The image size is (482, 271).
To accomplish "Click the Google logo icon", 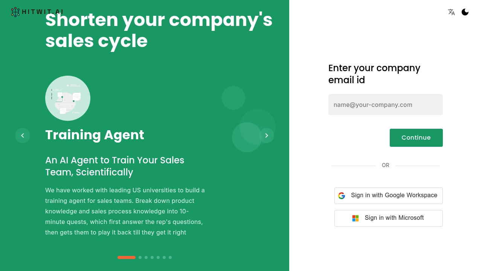I will (342, 196).
